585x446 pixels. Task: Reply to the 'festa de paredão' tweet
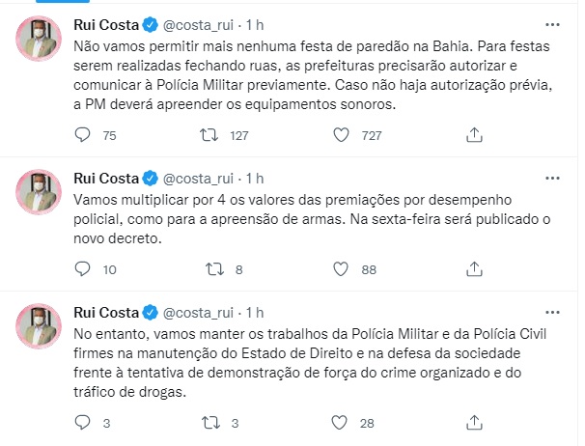tap(81, 135)
